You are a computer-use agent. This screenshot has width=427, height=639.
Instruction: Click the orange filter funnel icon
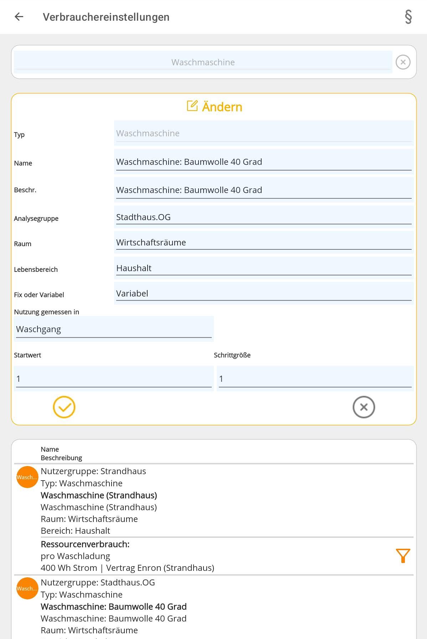point(403,556)
